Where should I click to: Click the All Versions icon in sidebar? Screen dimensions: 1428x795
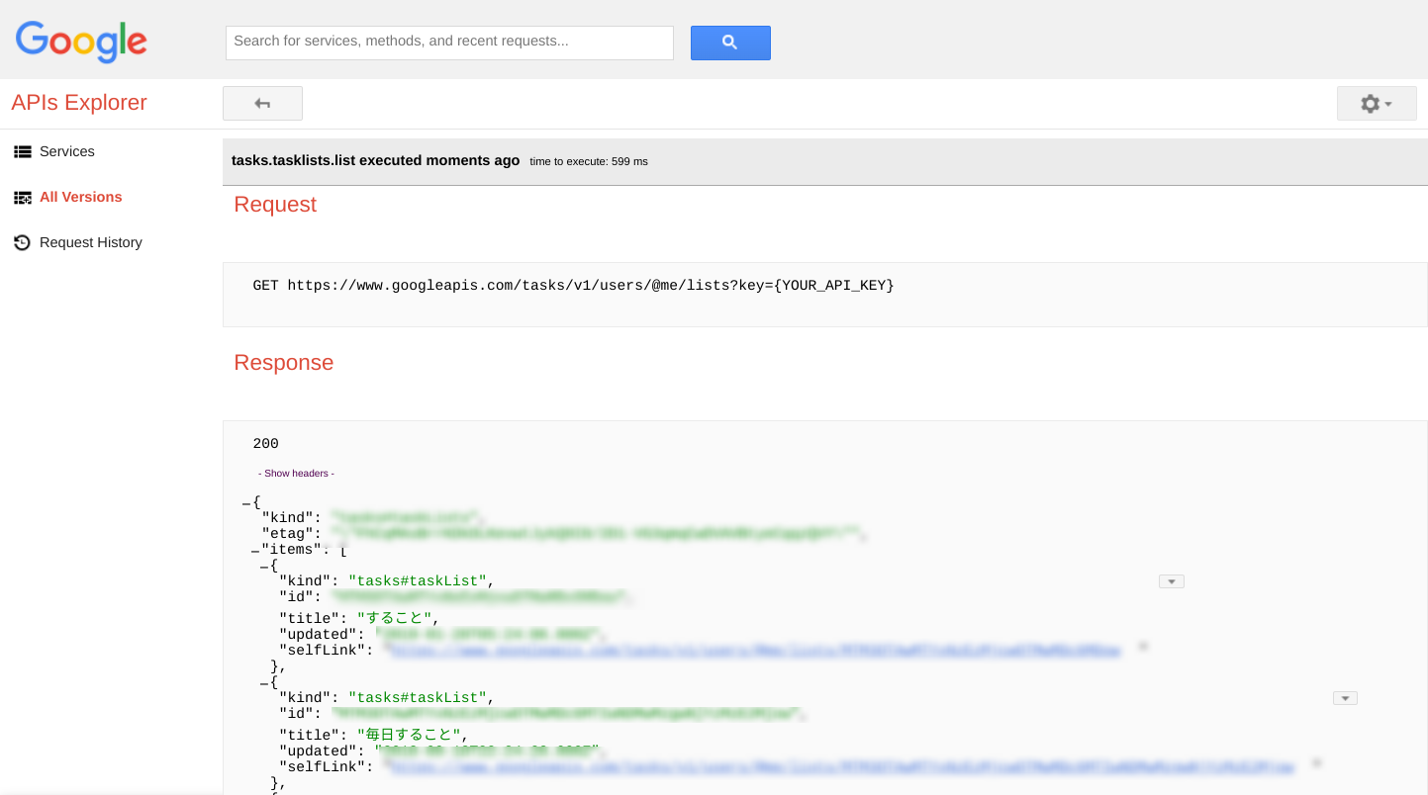click(22, 197)
